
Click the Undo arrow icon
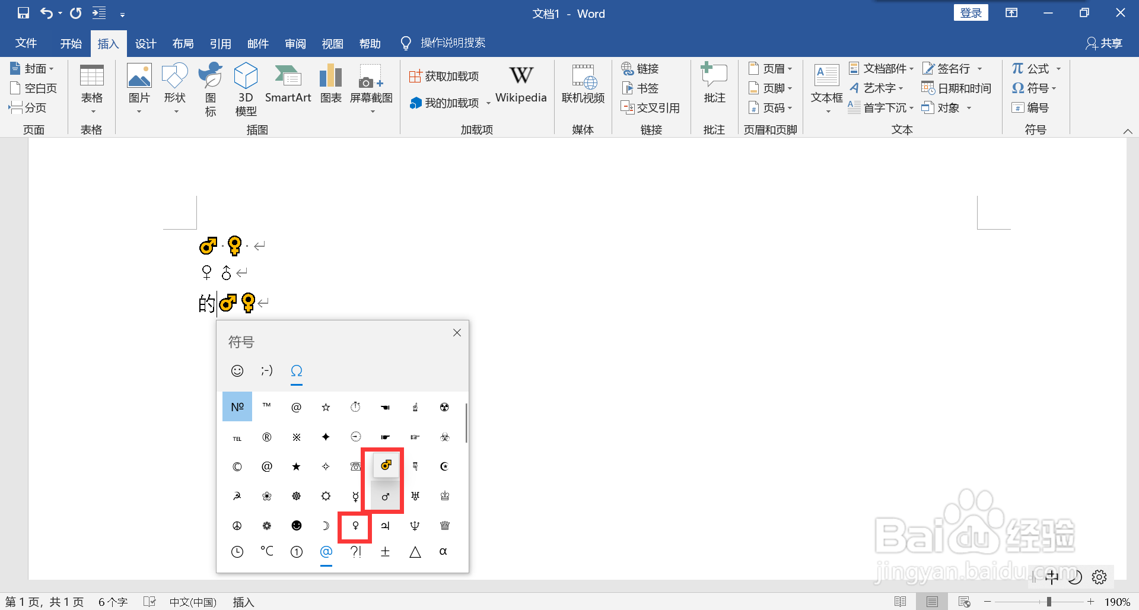click(46, 13)
